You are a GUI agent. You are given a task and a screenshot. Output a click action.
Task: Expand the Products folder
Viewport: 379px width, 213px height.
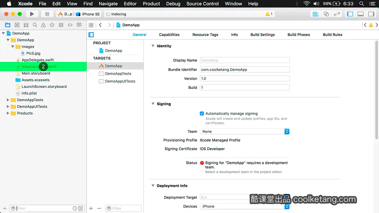[8, 113]
